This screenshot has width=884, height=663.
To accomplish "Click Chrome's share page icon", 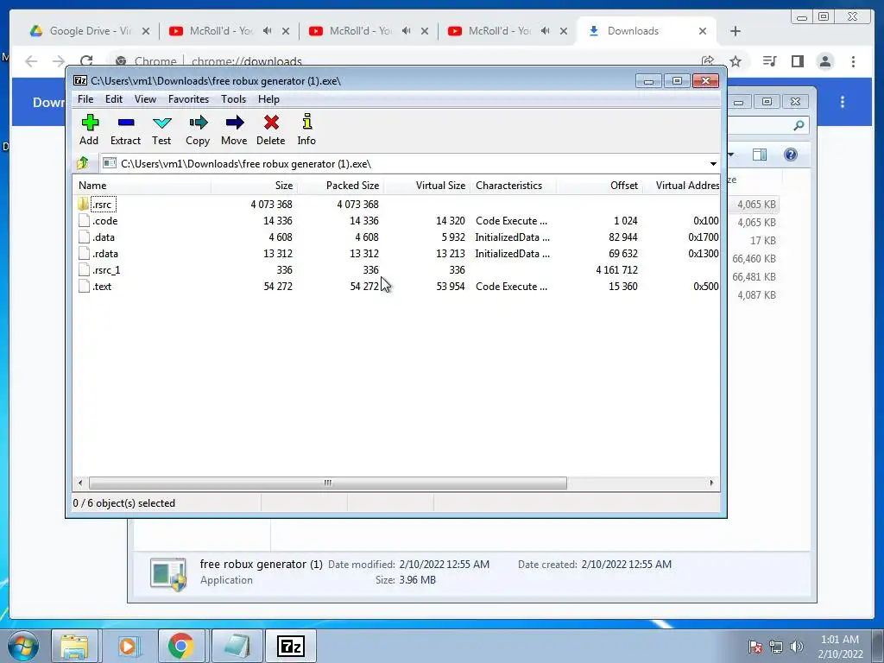I will coord(708,61).
